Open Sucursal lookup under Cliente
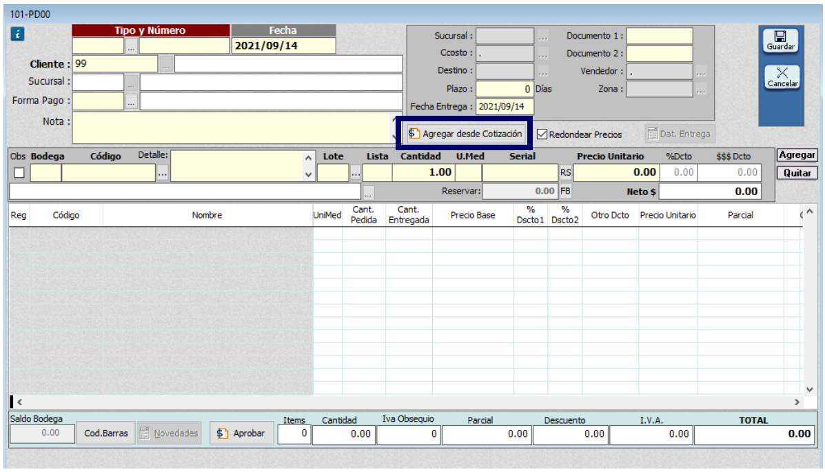Viewport: 825px width, 472px height. (x=131, y=83)
